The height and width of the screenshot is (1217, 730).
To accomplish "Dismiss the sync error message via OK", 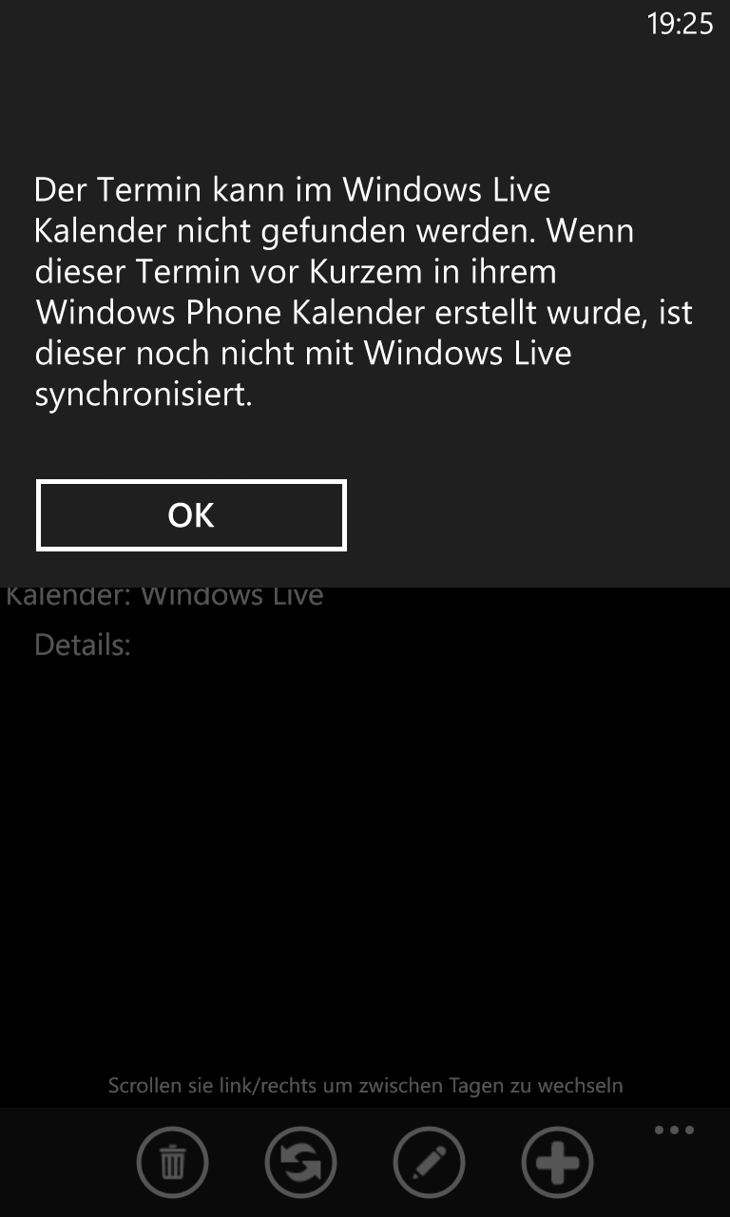I will click(x=191, y=515).
